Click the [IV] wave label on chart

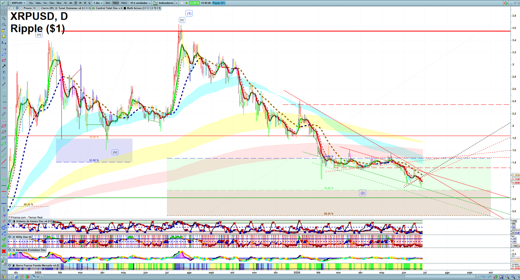[115, 152]
